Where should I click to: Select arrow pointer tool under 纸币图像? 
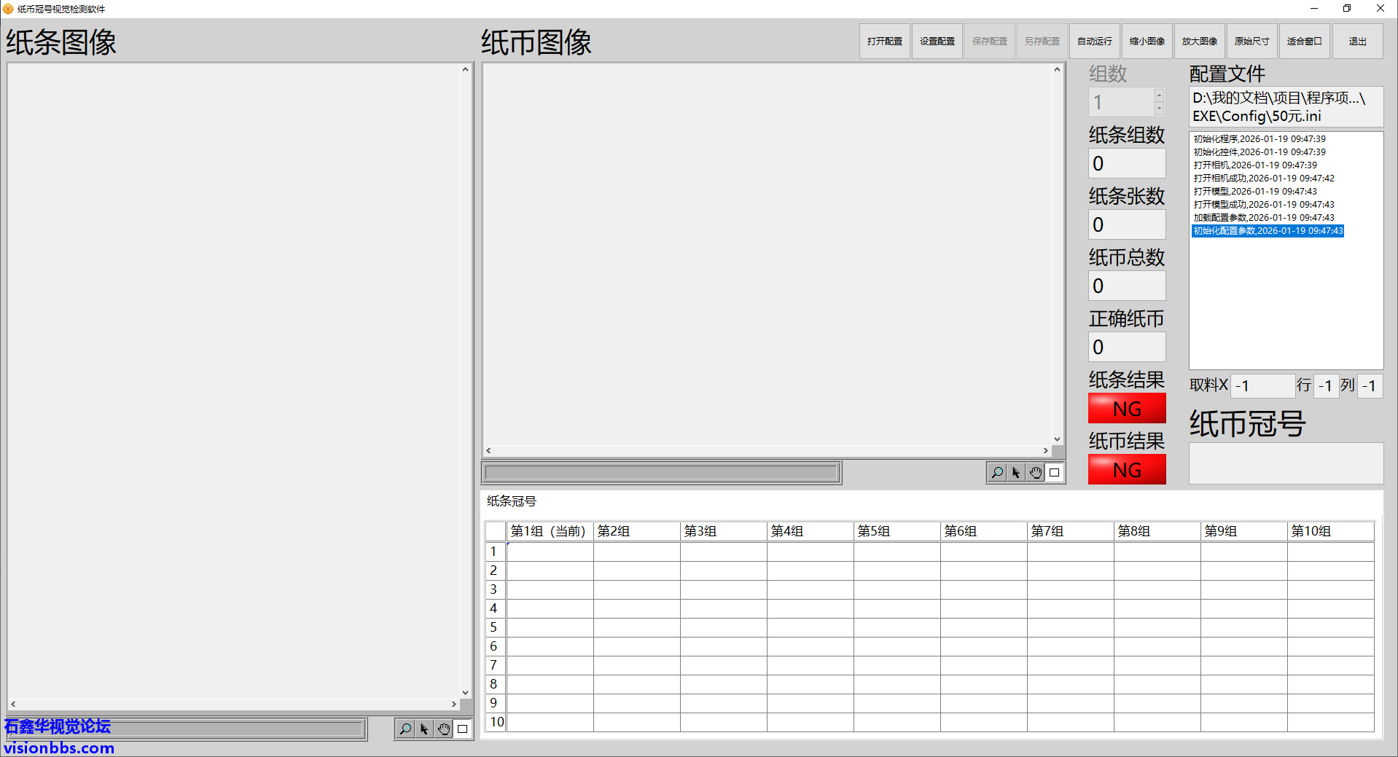click(x=1016, y=473)
